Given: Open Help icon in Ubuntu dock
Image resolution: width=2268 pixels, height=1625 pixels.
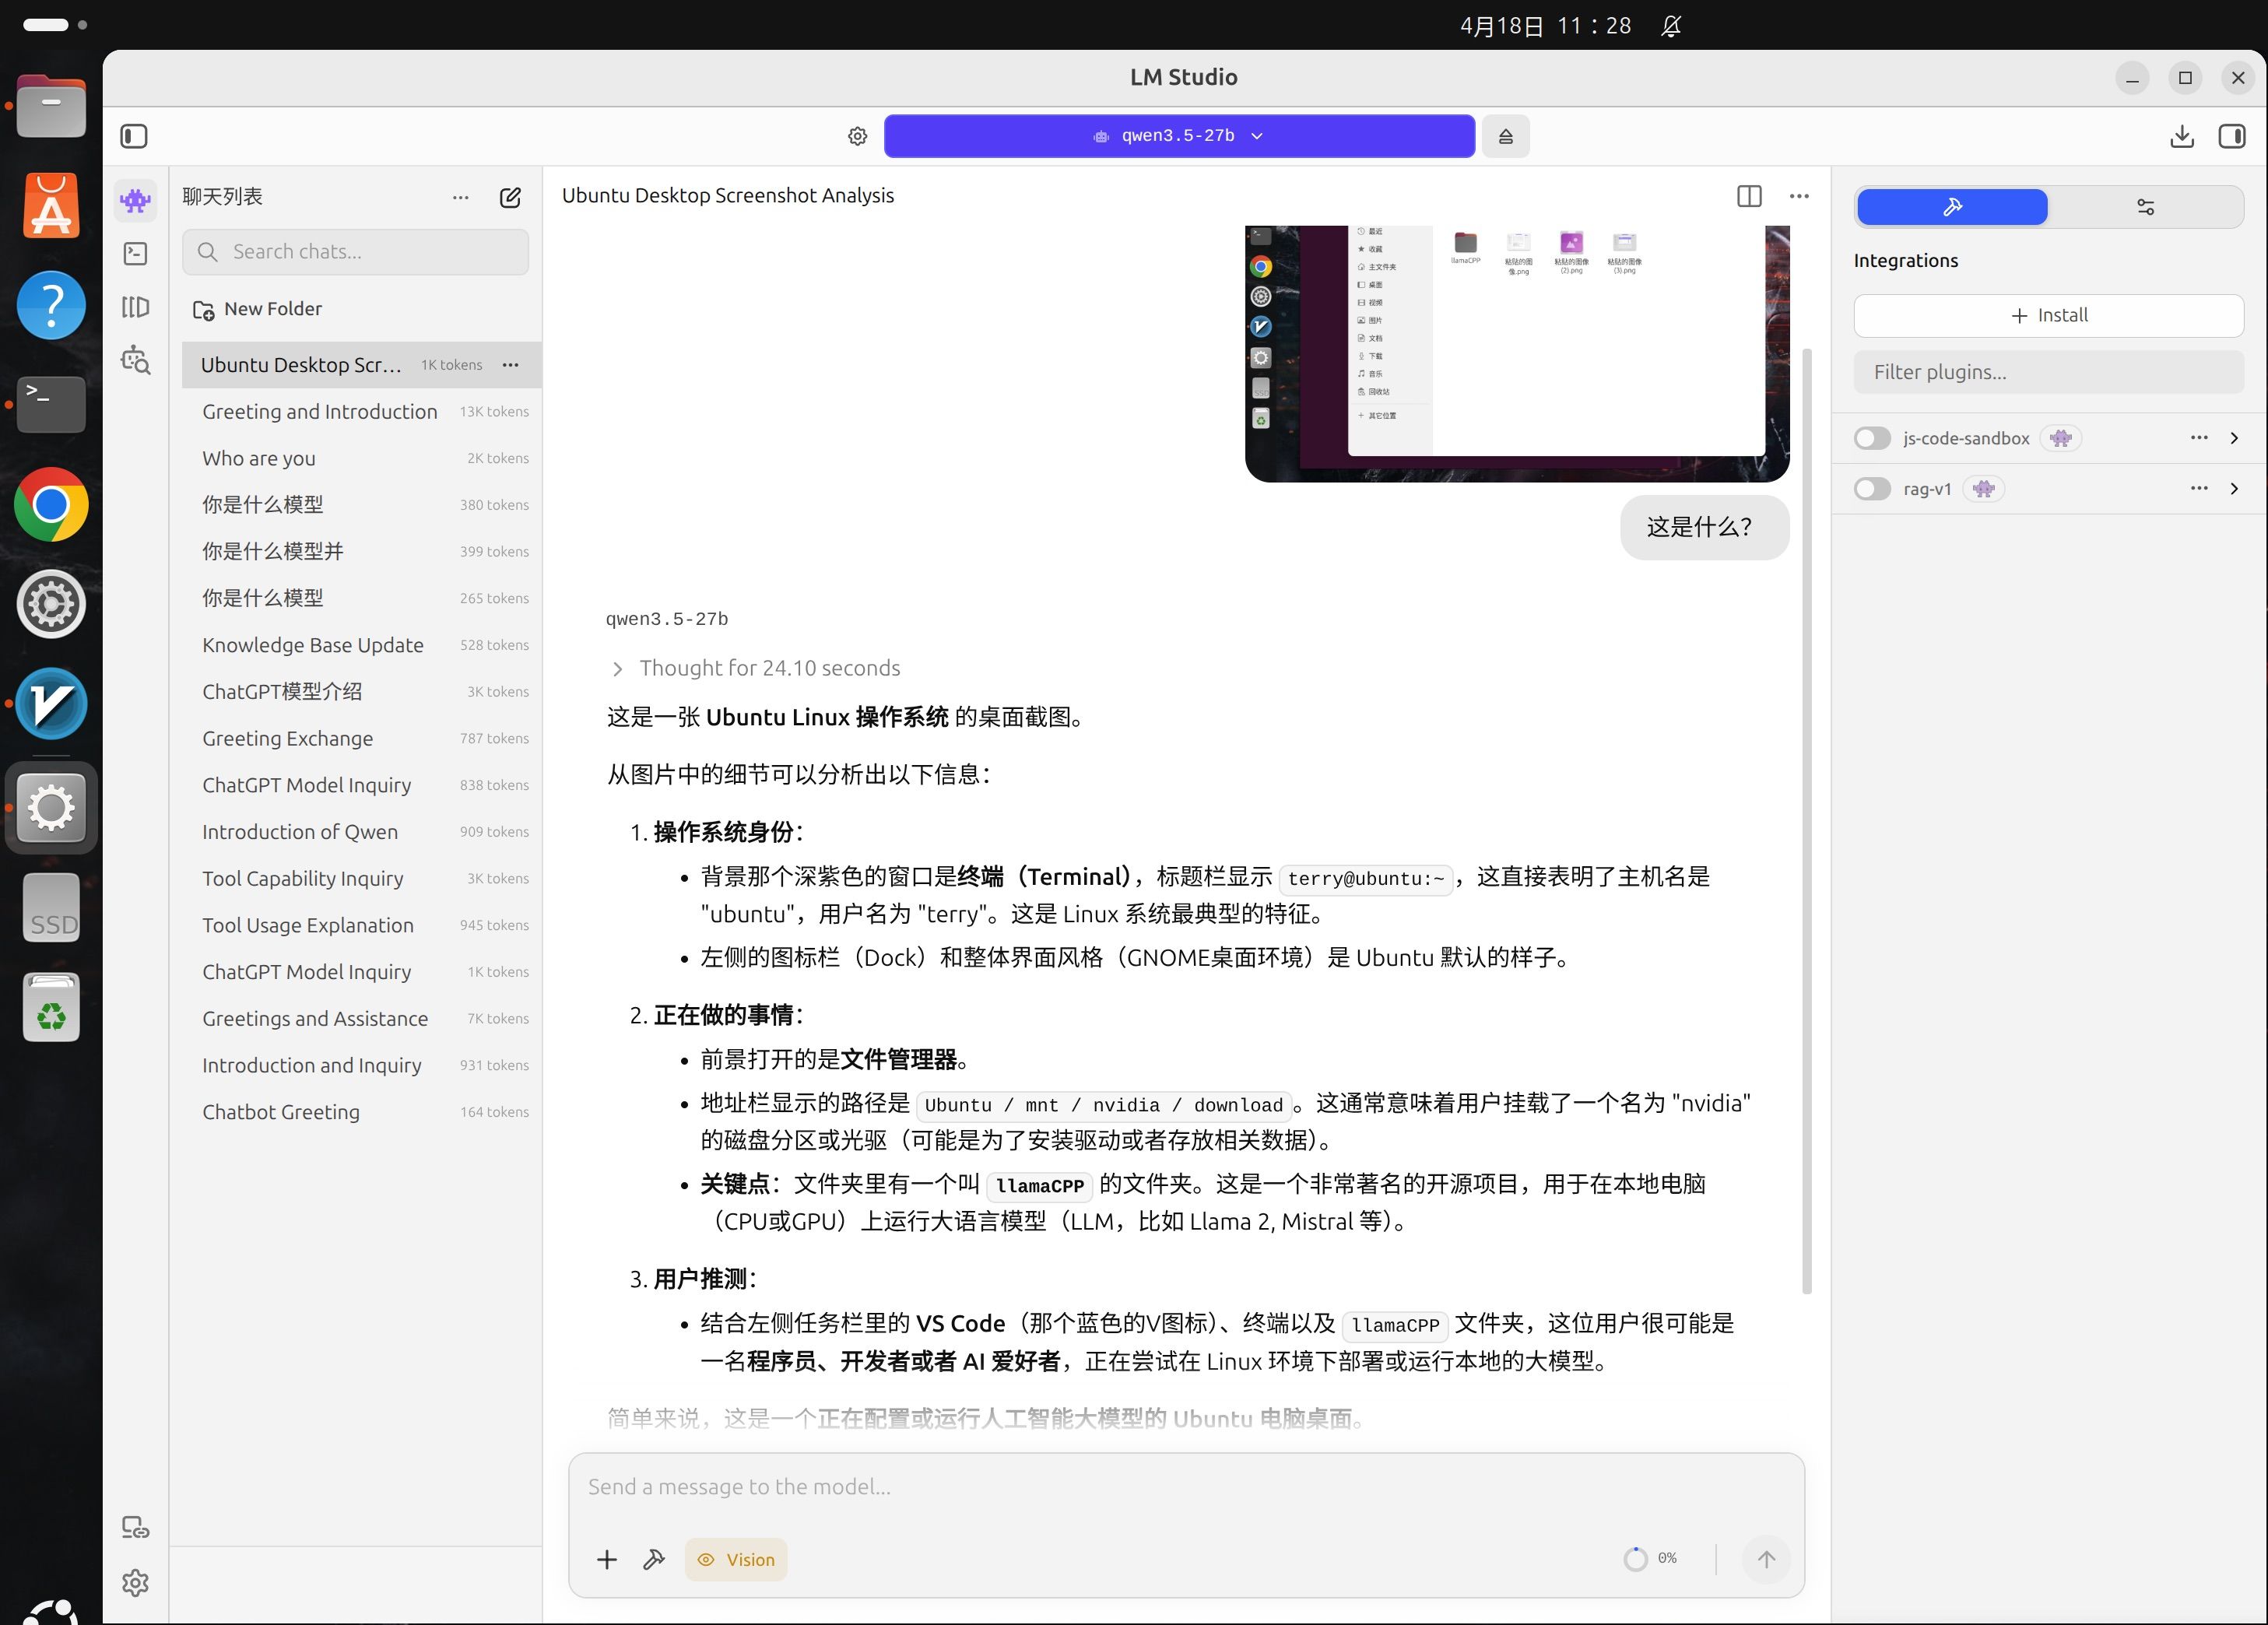Looking at the screenshot, I should (x=51, y=305).
